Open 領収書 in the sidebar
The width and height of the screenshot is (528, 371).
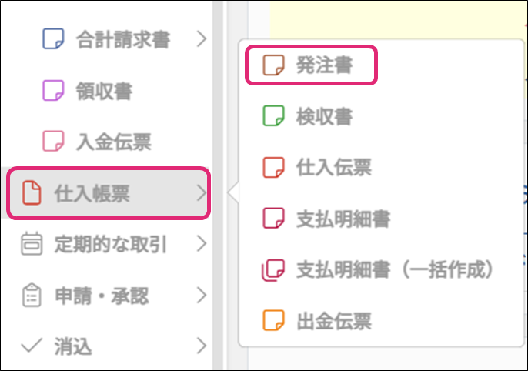tap(104, 90)
